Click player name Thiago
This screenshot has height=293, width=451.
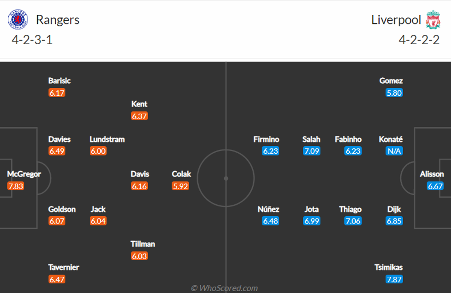tap(350, 209)
